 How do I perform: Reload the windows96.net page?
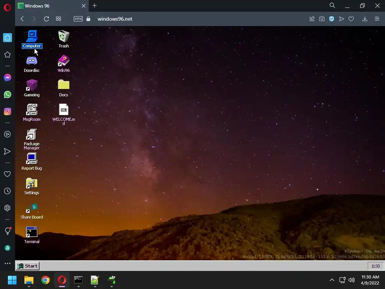tap(46, 19)
